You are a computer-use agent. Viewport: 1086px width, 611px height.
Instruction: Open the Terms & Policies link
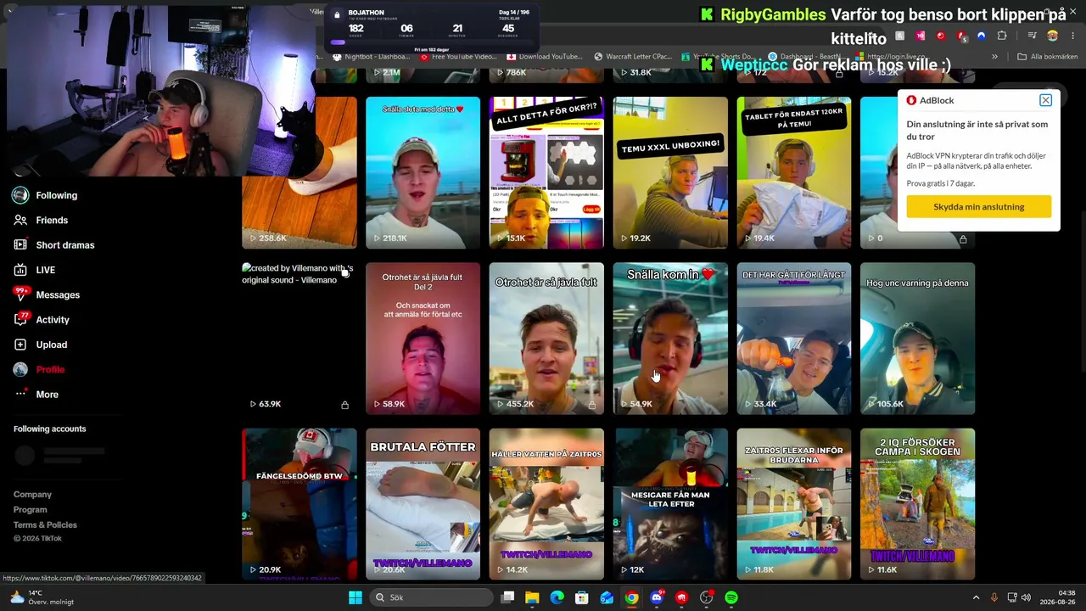click(45, 525)
